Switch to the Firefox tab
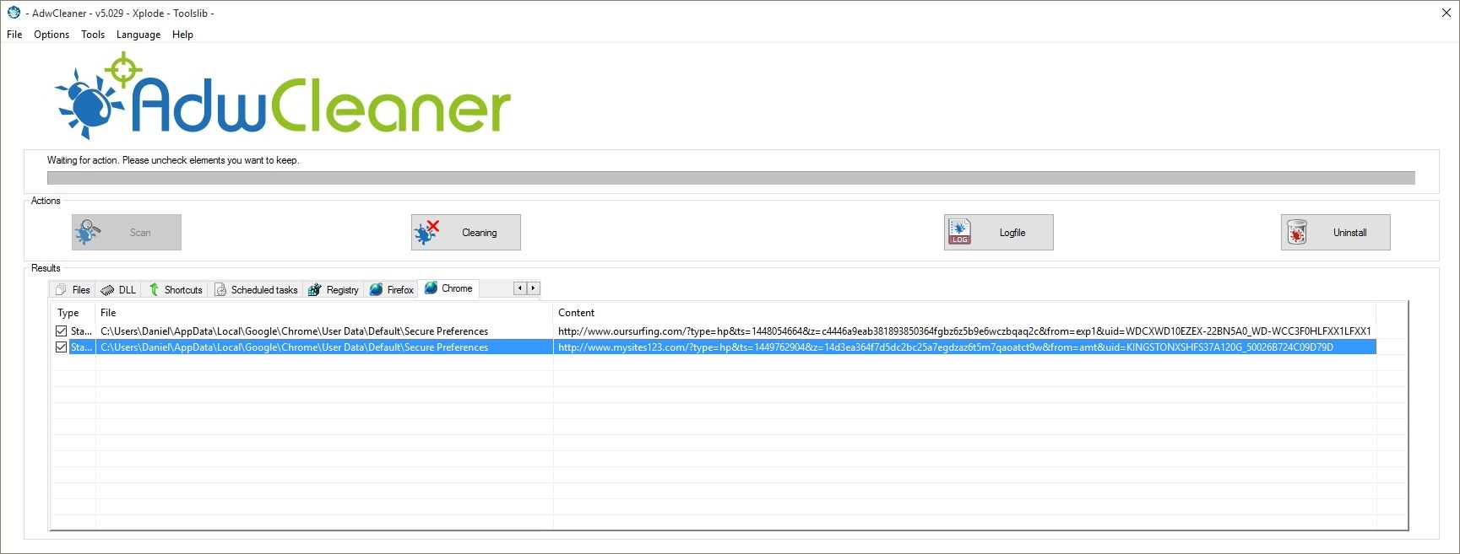The width and height of the screenshot is (1460, 554). (x=392, y=289)
